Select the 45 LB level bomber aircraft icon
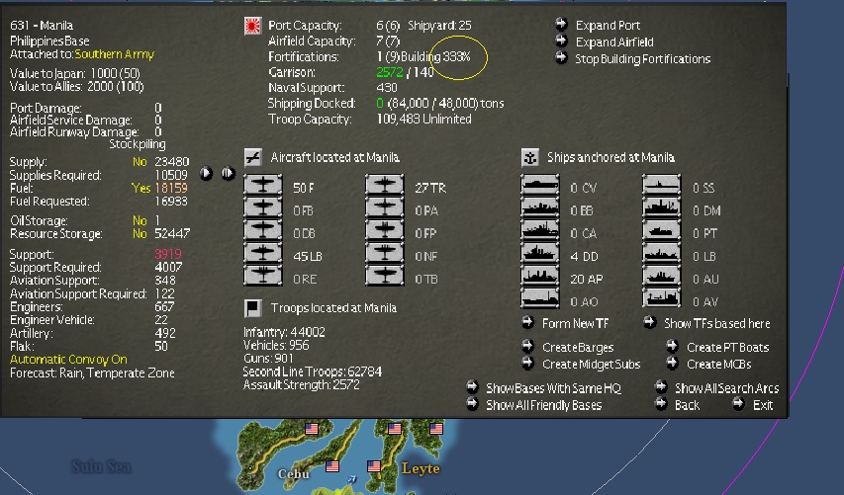 click(x=262, y=253)
